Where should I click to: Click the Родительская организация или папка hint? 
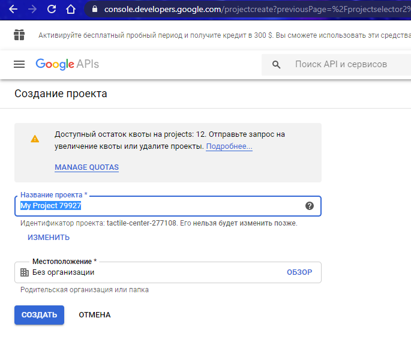85,290
